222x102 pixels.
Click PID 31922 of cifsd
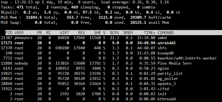[x=7, y=89]
